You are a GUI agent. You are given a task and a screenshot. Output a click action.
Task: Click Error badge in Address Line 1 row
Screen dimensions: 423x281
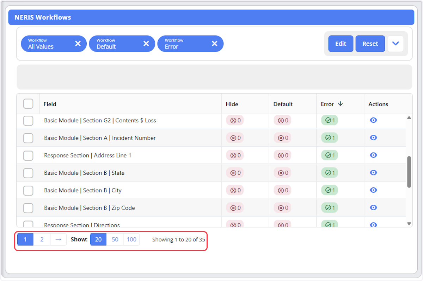point(330,155)
